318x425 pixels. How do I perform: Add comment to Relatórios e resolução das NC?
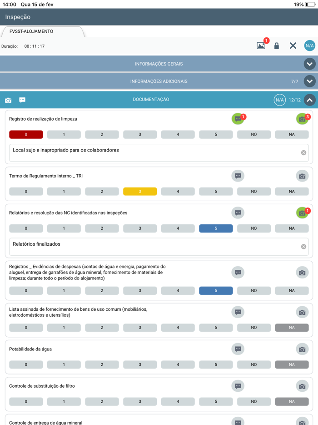[238, 213]
